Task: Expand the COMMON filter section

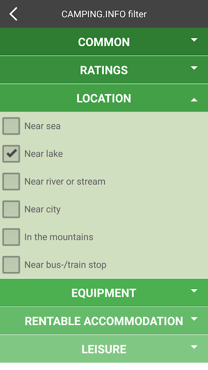Action: pyautogui.click(x=104, y=42)
